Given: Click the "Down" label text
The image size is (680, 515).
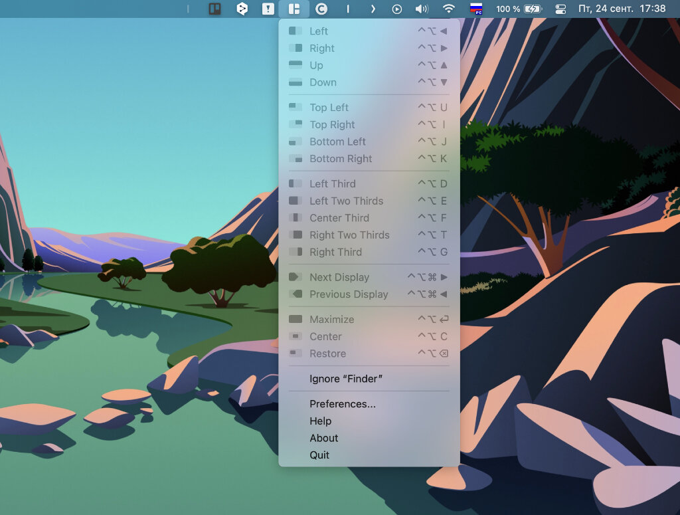Looking at the screenshot, I should pyautogui.click(x=323, y=82).
